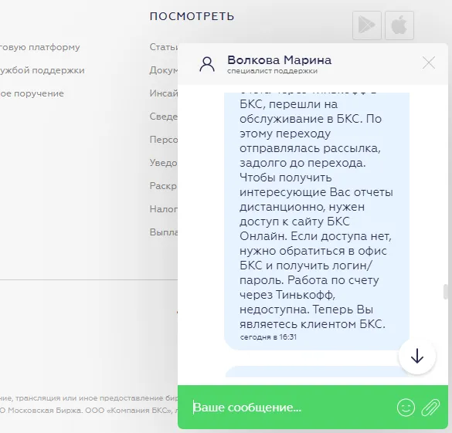Attach a file with the paperclip icon
Viewport: 452px width, 433px height.
[430, 408]
